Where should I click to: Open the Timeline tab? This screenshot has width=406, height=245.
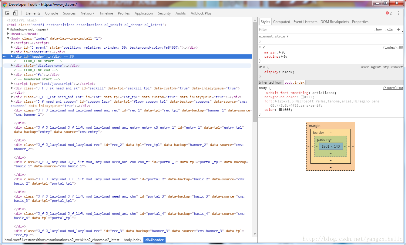106,13
